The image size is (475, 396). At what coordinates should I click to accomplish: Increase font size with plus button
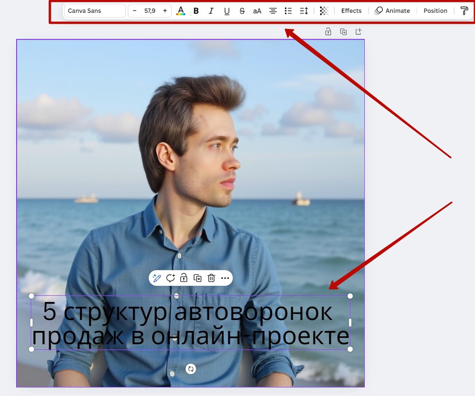tap(165, 11)
